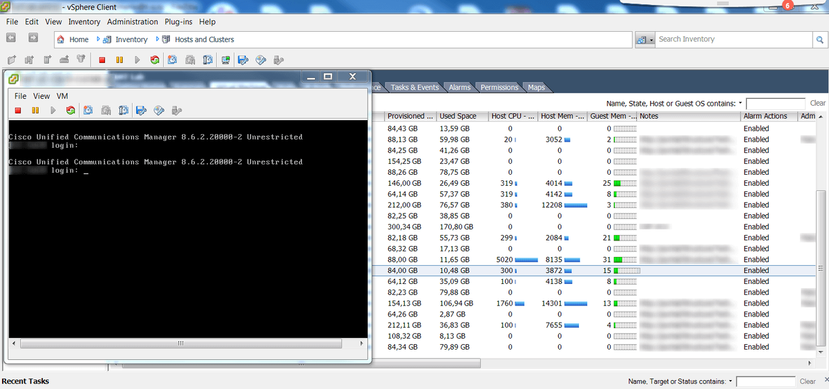This screenshot has height=389, width=829.
Task: Switch to Tasks & Events tab
Action: click(414, 88)
